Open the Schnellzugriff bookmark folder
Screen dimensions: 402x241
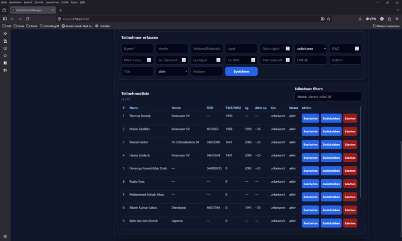point(49,26)
